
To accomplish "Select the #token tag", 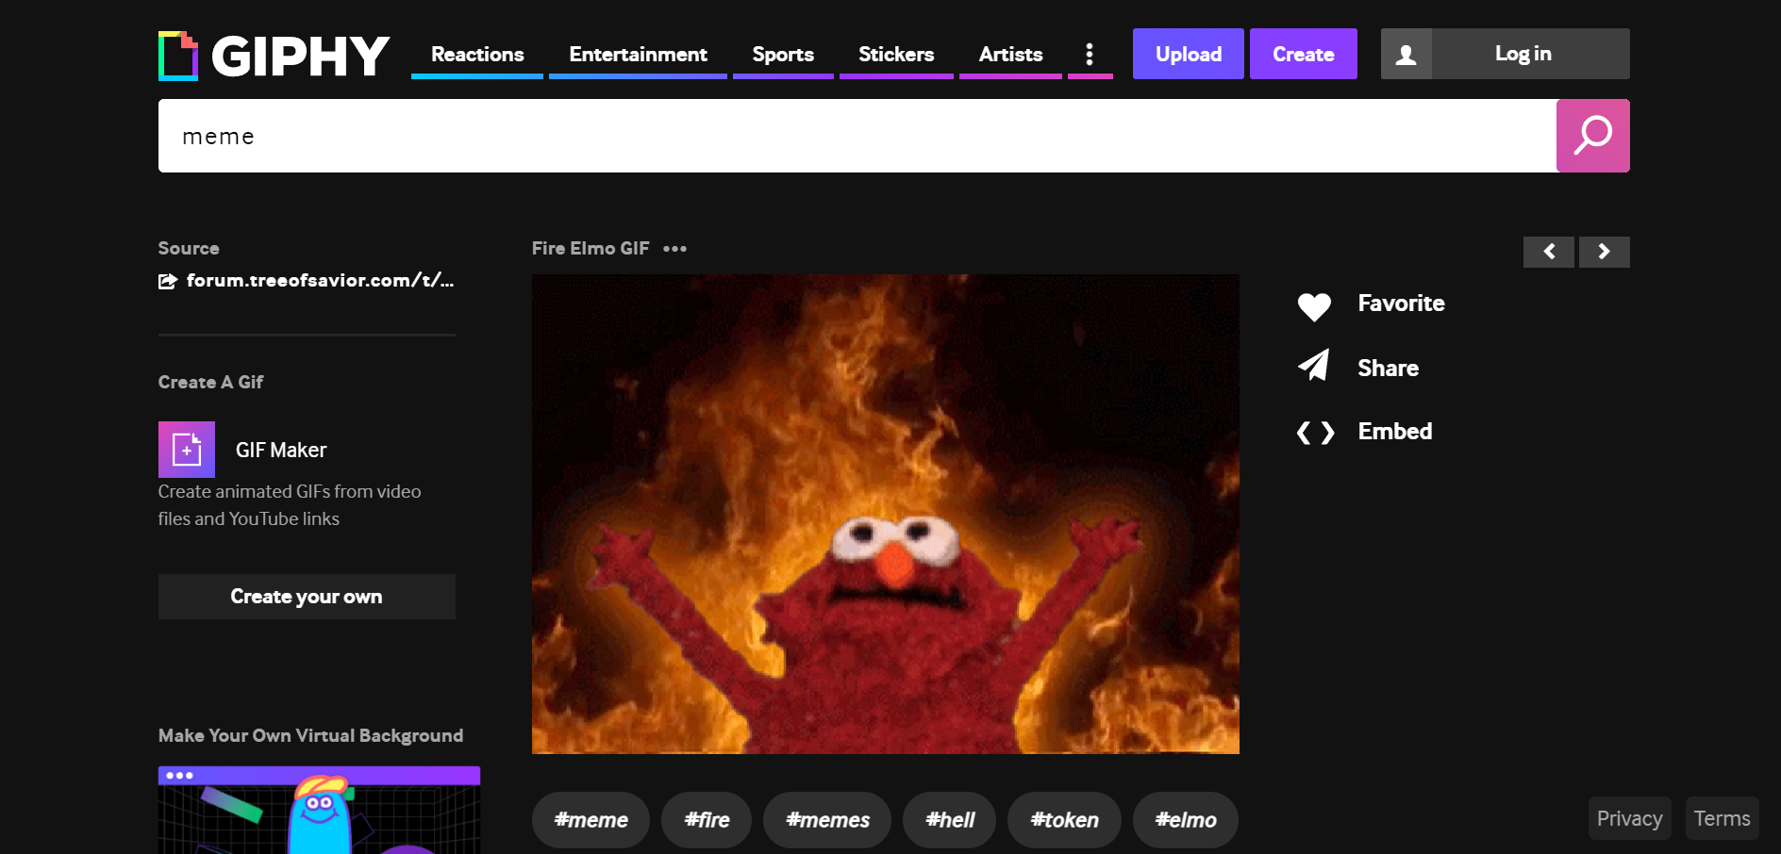I will (1064, 820).
